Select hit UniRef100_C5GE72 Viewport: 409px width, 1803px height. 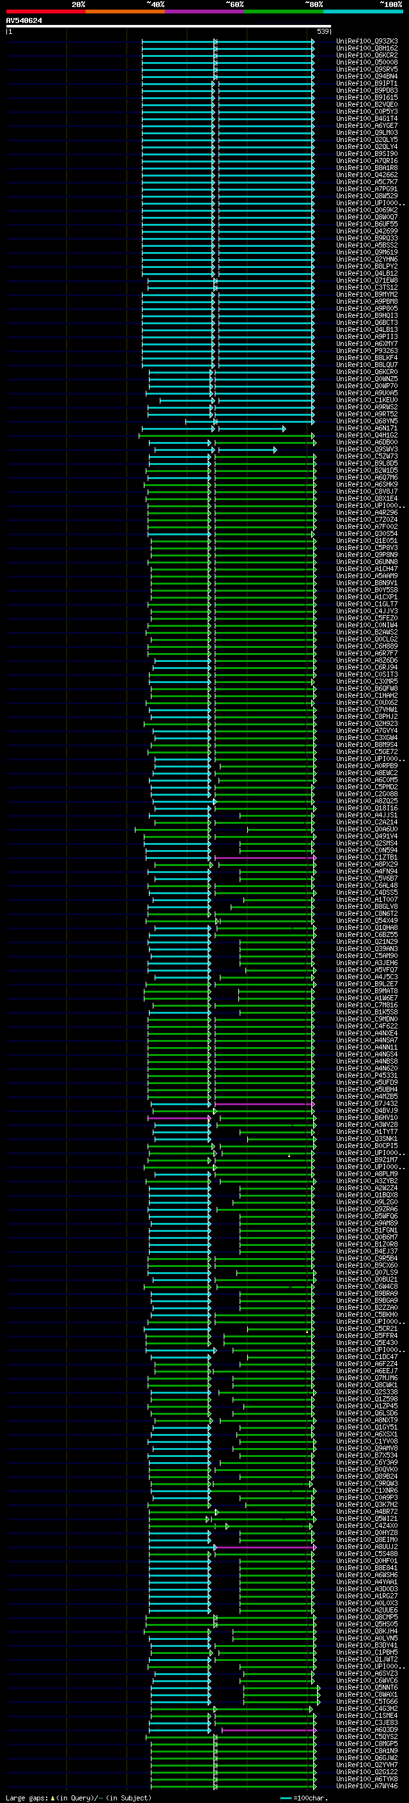point(367,752)
